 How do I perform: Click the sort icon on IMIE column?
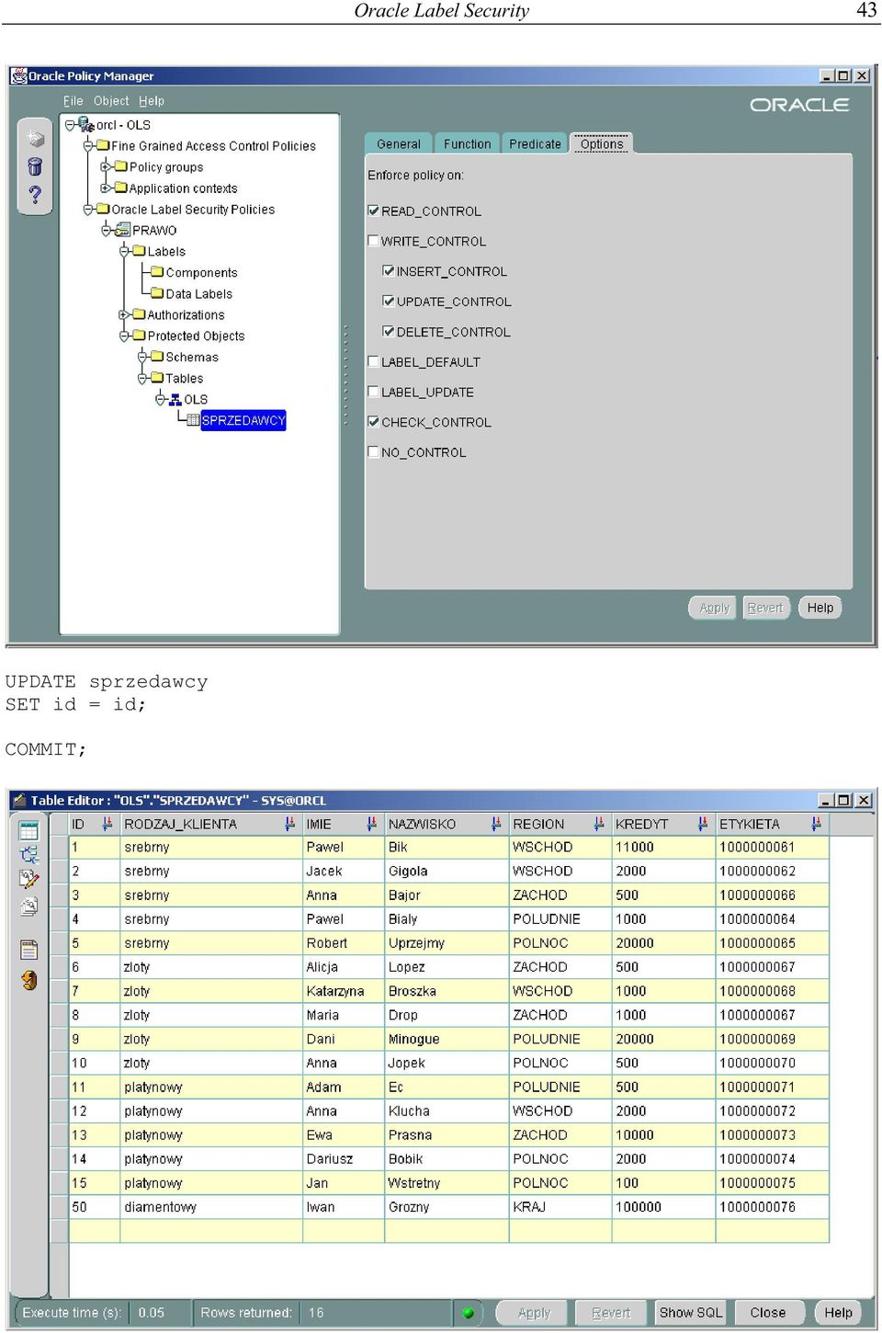point(371,824)
